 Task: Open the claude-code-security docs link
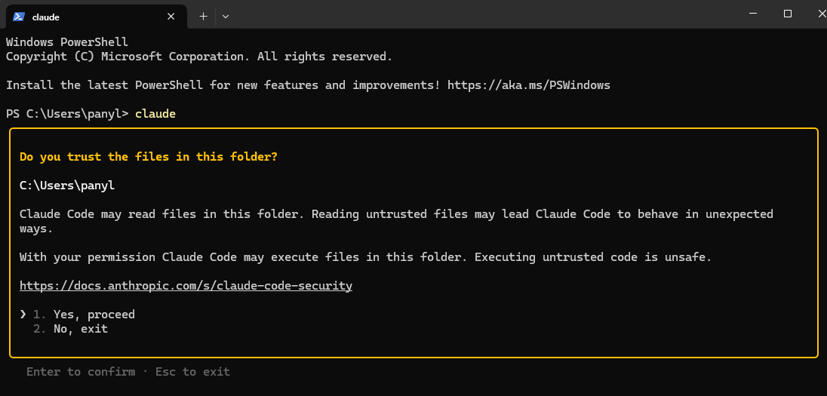coord(186,286)
